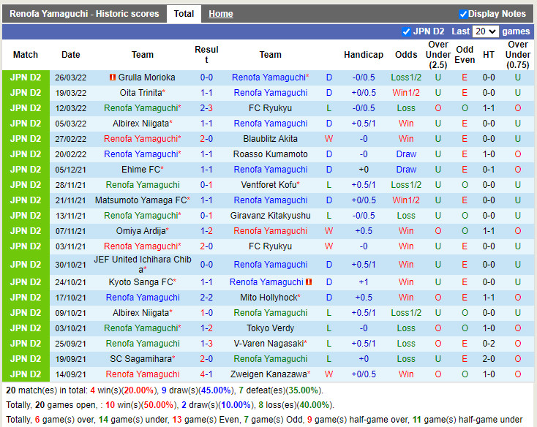Open Oita Trinita team page

[x=141, y=93]
